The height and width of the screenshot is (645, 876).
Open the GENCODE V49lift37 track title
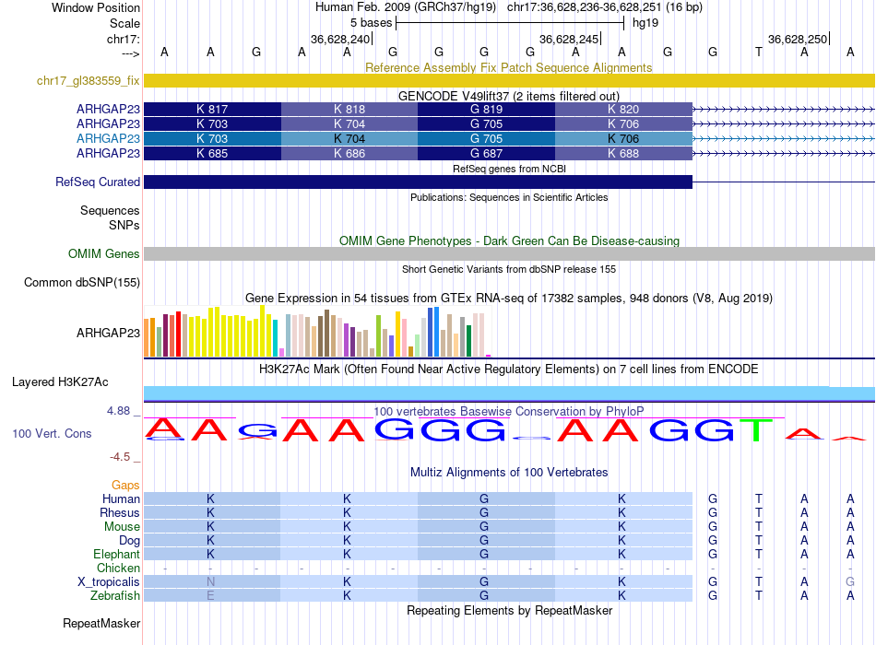click(508, 96)
